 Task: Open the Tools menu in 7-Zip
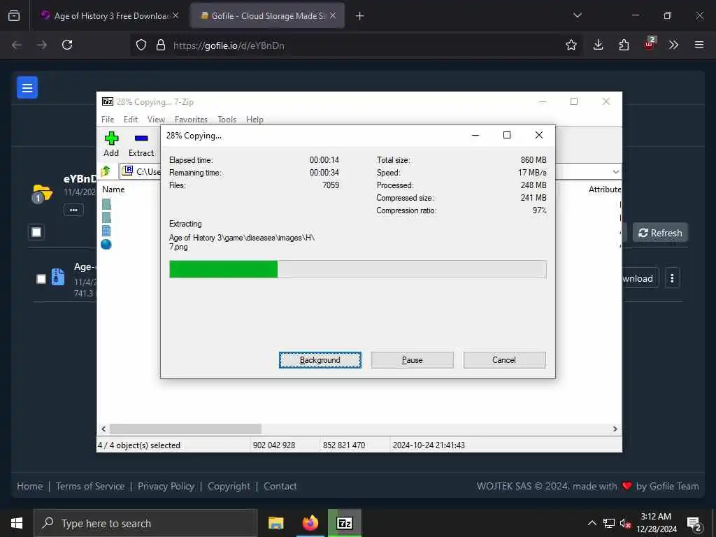tap(227, 119)
